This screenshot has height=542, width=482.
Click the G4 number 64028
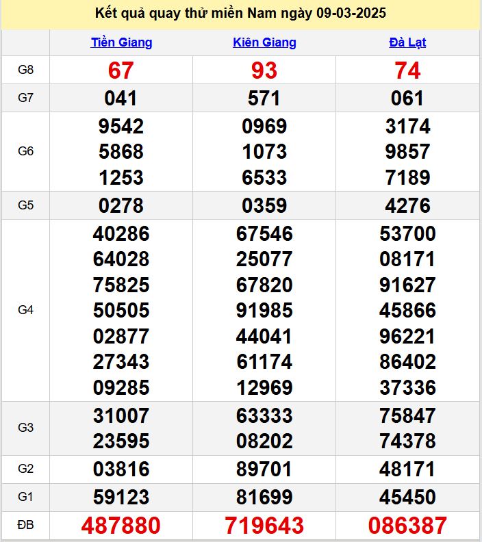coord(121,259)
